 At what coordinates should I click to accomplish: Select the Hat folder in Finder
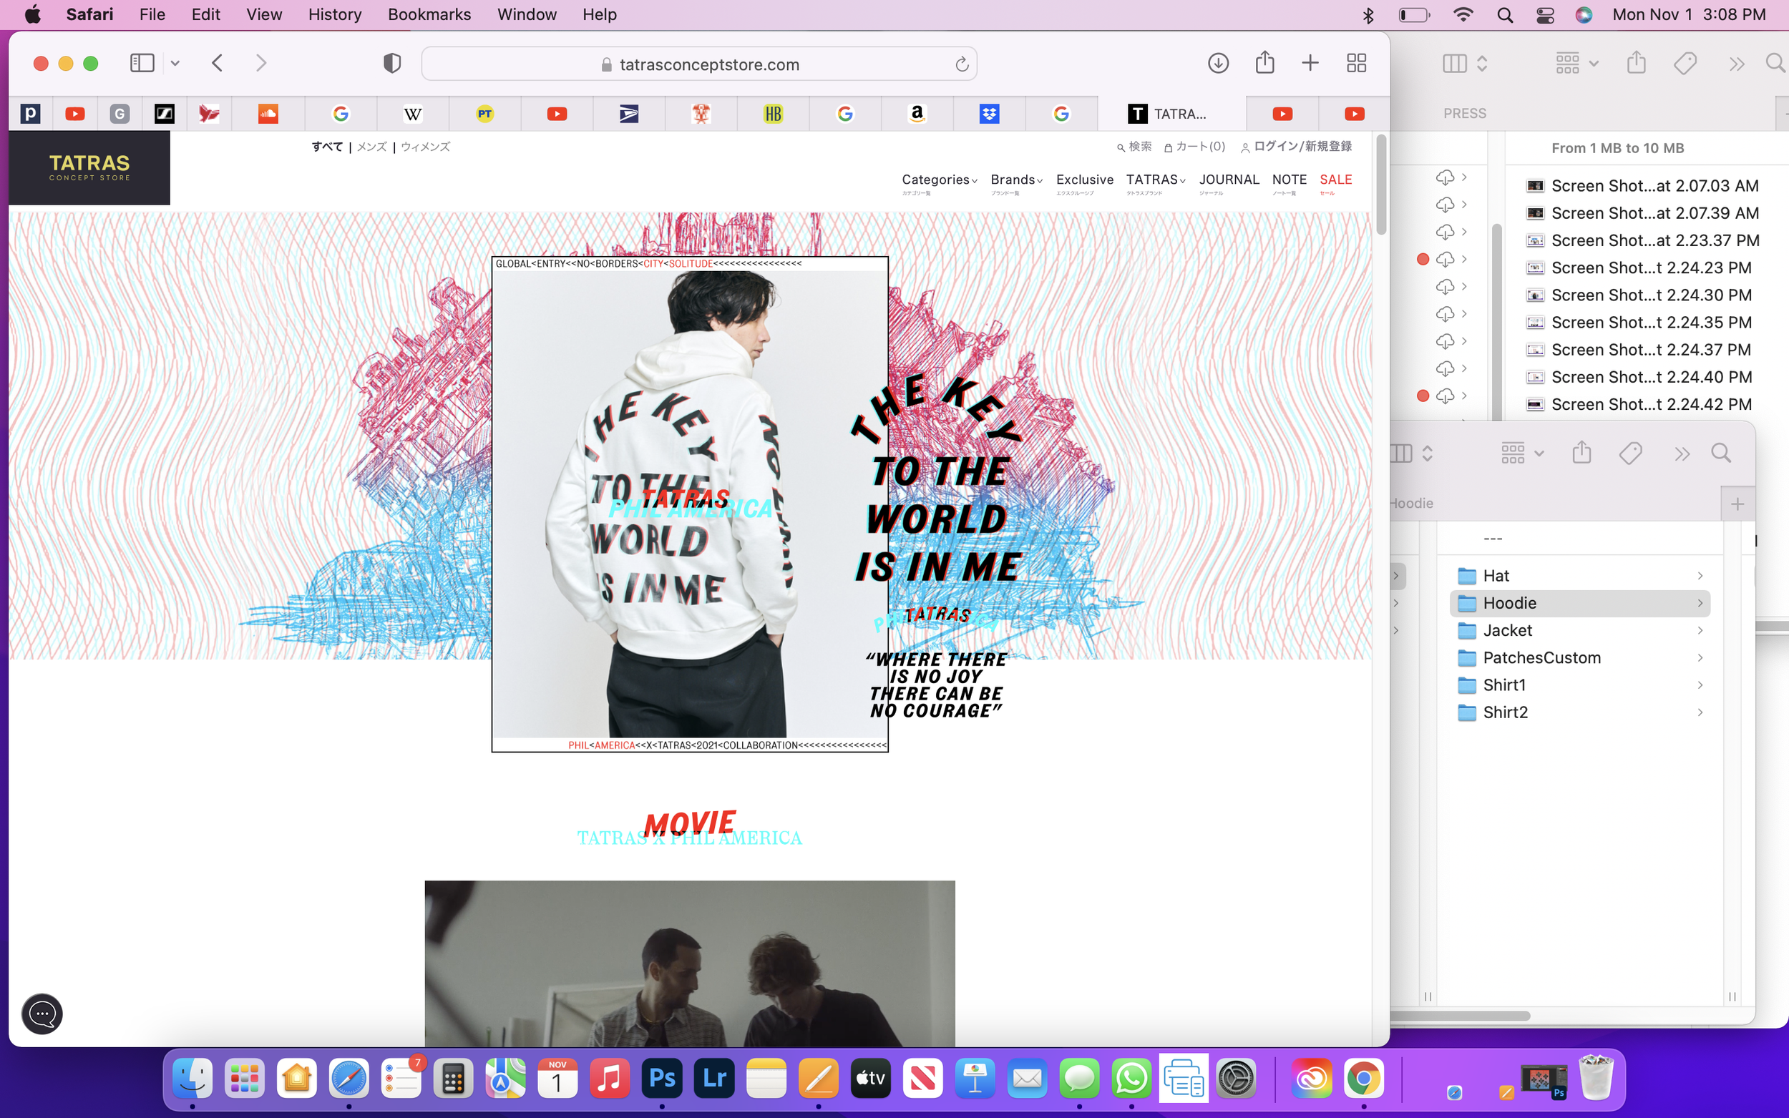click(x=1580, y=575)
